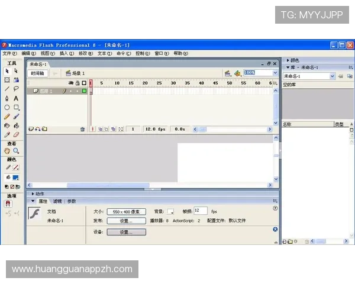Viewport: 355px width, 284px height.
Task: Select the Brush tool
Action: pos(16,117)
